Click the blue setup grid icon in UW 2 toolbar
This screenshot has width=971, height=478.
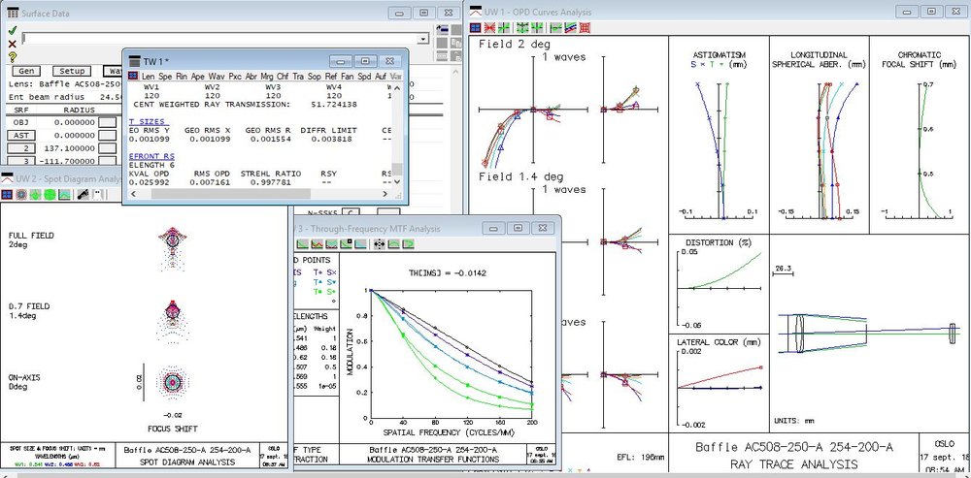7,195
